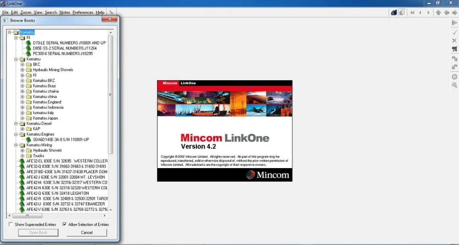Click the Open Book button
459x245 pixels.
[x=39, y=233]
